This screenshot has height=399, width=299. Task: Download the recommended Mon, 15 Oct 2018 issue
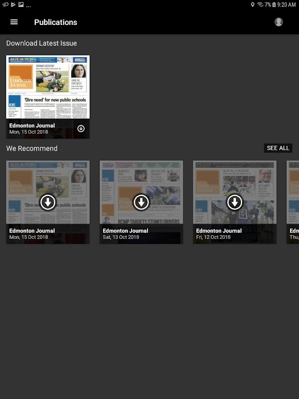click(x=48, y=202)
